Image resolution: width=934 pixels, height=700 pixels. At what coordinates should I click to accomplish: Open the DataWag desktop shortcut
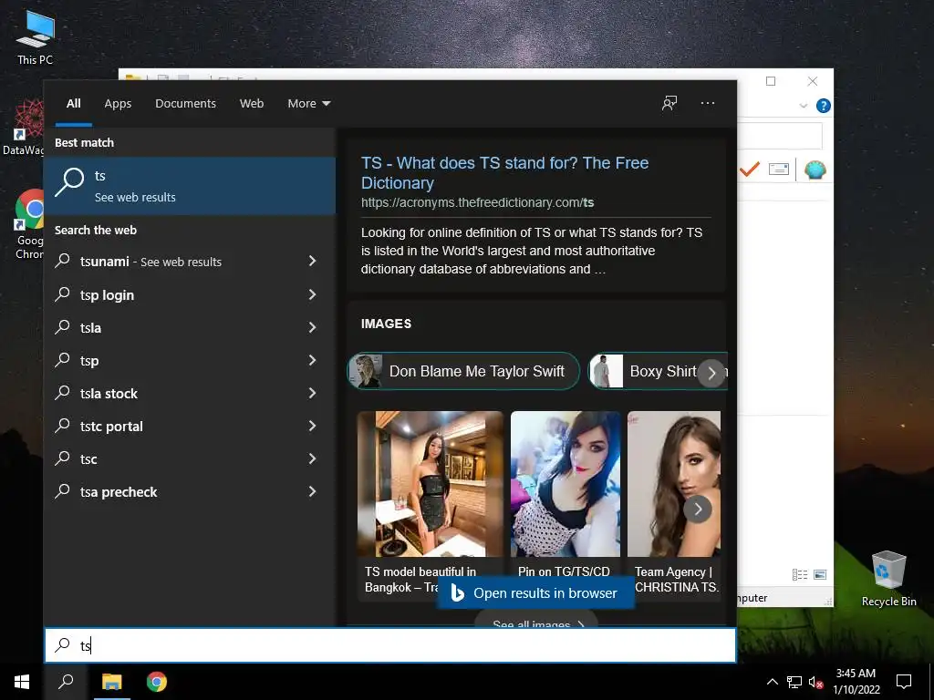(x=25, y=128)
